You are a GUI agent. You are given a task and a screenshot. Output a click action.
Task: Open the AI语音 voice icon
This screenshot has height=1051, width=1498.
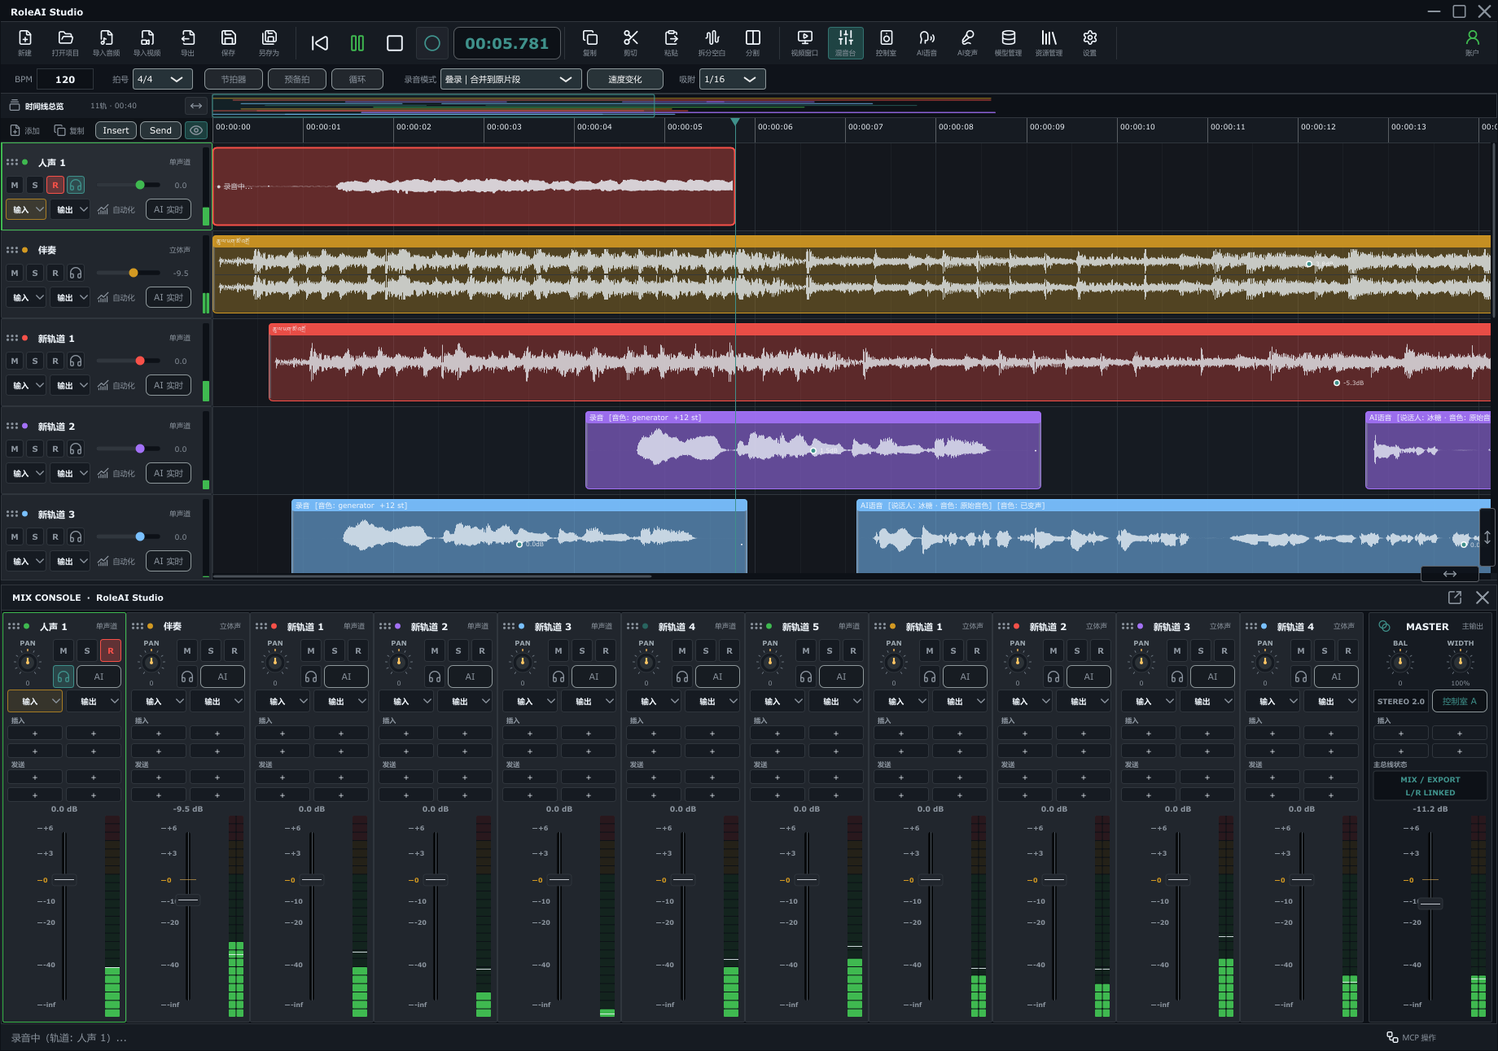point(927,42)
